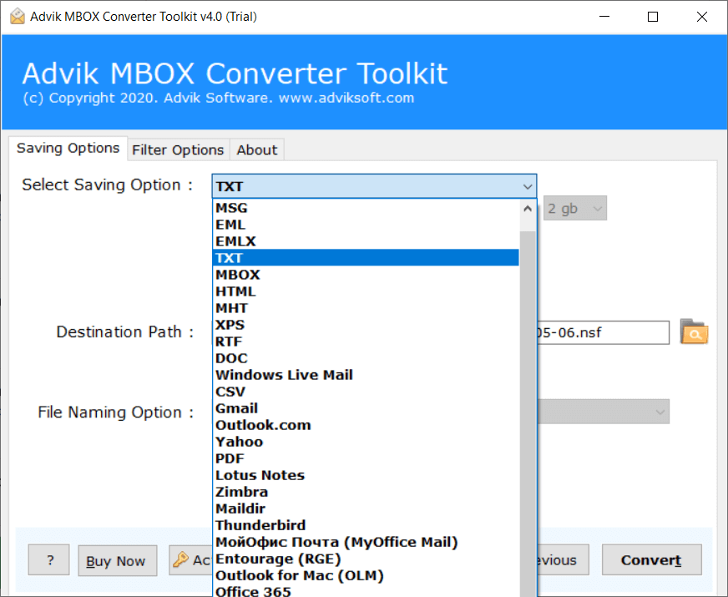Image resolution: width=728 pixels, height=597 pixels.
Task: Select MBOX format option
Action: pos(366,275)
